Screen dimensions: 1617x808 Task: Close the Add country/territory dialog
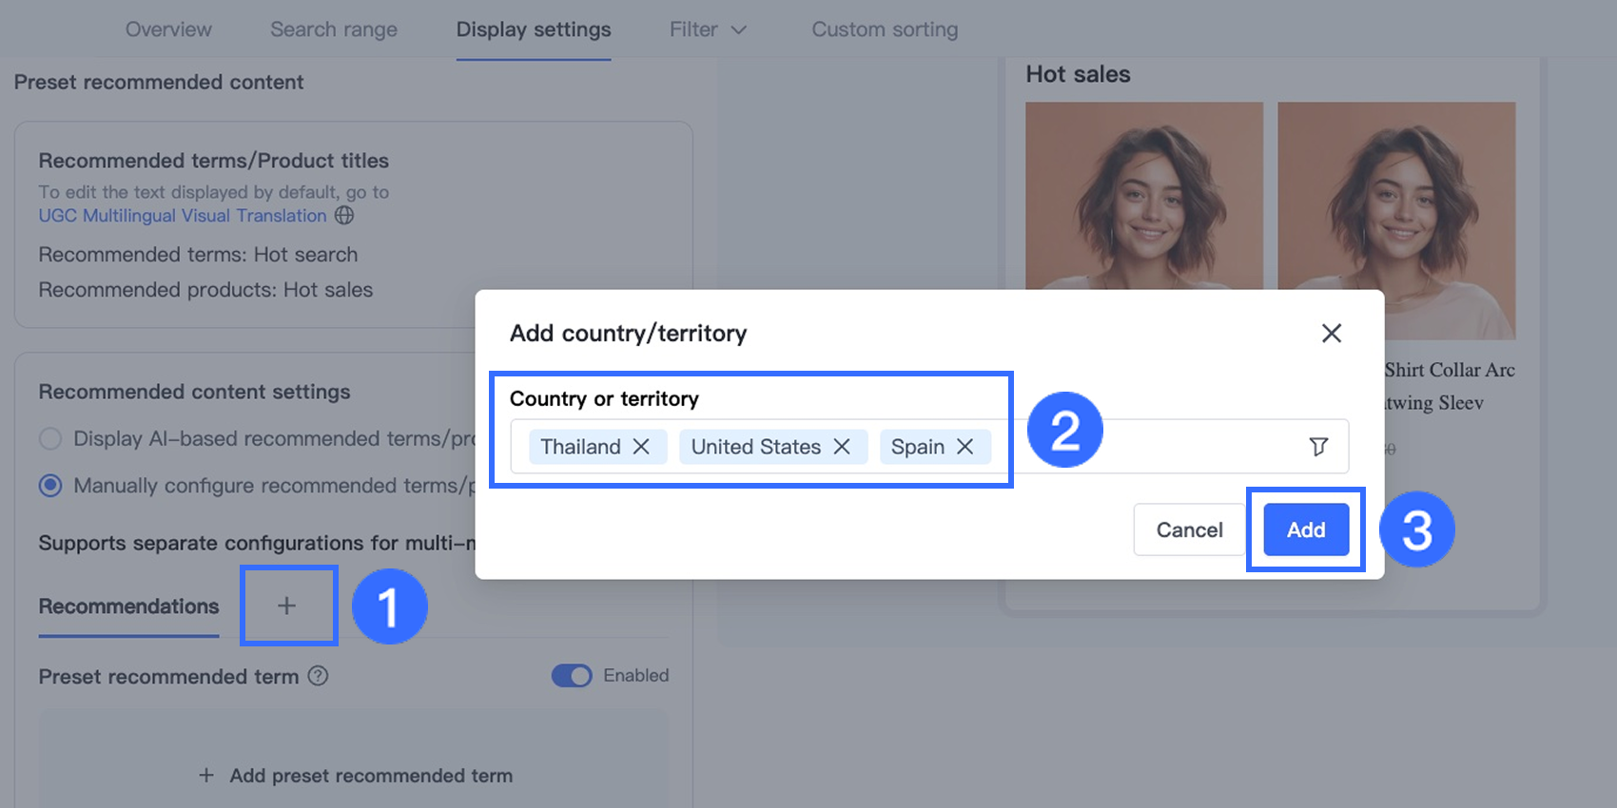[x=1331, y=333]
